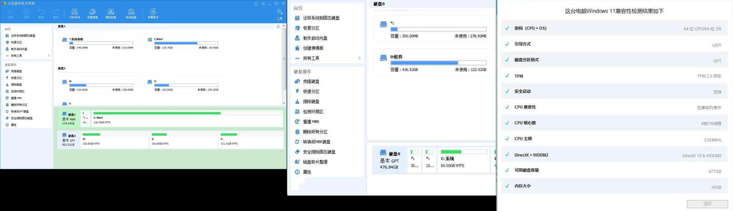The width and height of the screenshot is (733, 211).
Task: Click the refresh icon in the title bar
Action: click(x=256, y=4)
